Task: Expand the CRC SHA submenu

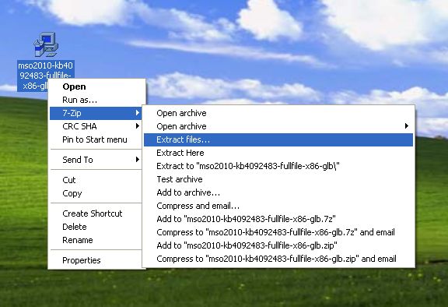Action: pos(96,126)
